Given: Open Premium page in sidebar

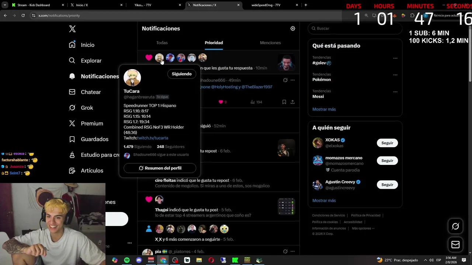Looking at the screenshot, I should pyautogui.click(x=86, y=124).
